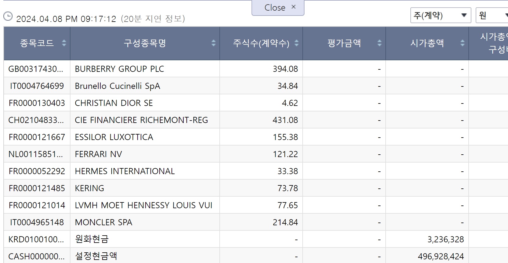Click stock code CH02104833...
The image size is (508, 263).
click(36, 120)
